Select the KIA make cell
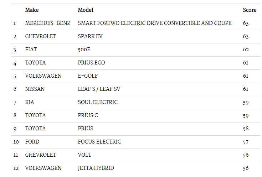The height and width of the screenshot is (177, 262). (x=30, y=102)
